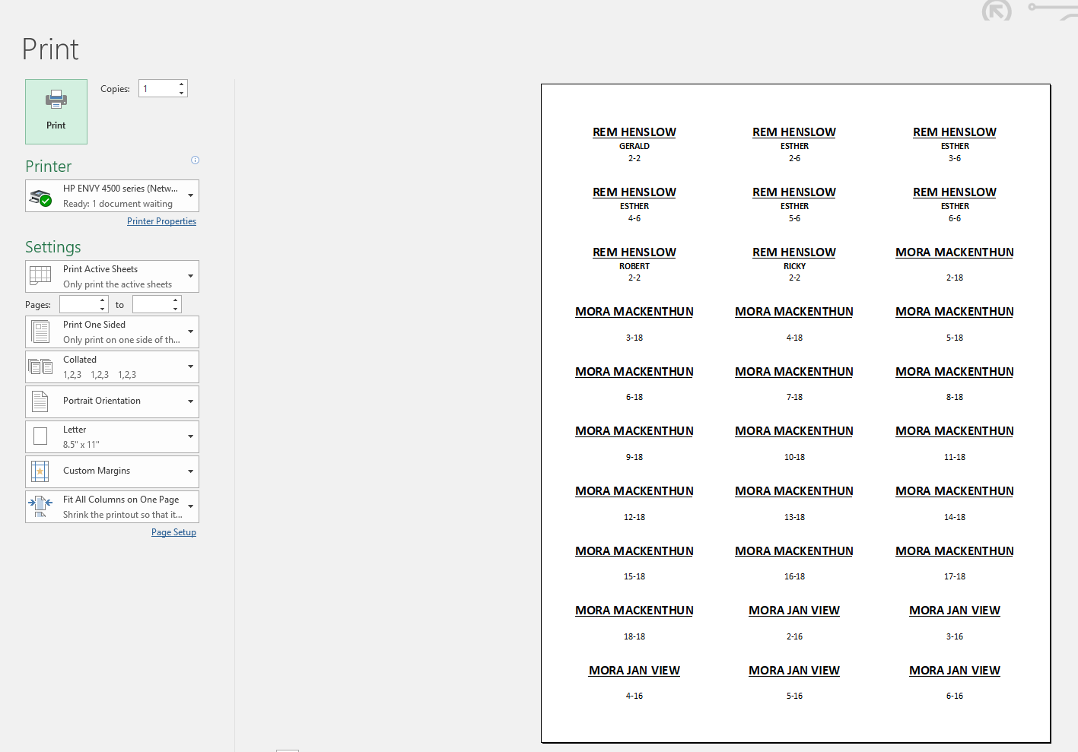Viewport: 1078px width, 752px height.
Task: Click the Print button with printer icon
Action: pyautogui.click(x=56, y=111)
